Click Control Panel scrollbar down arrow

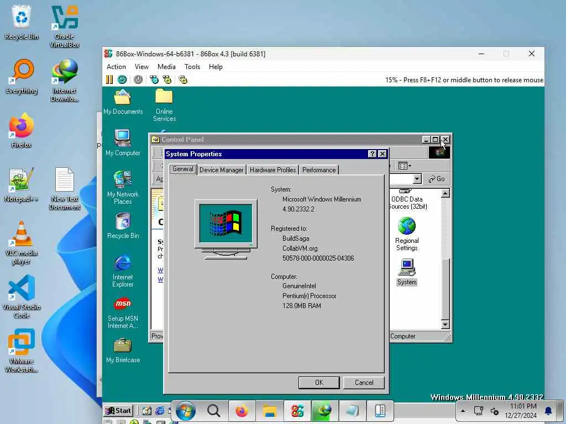pyautogui.click(x=445, y=325)
